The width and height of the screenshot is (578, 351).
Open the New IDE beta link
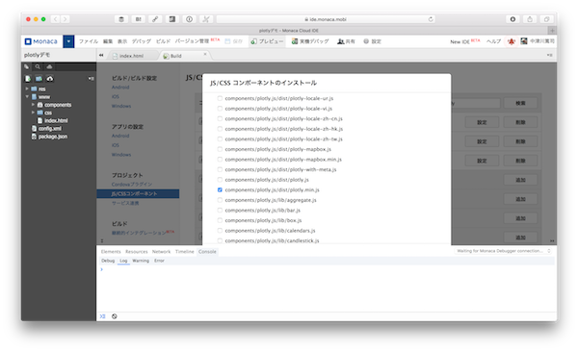pos(465,41)
